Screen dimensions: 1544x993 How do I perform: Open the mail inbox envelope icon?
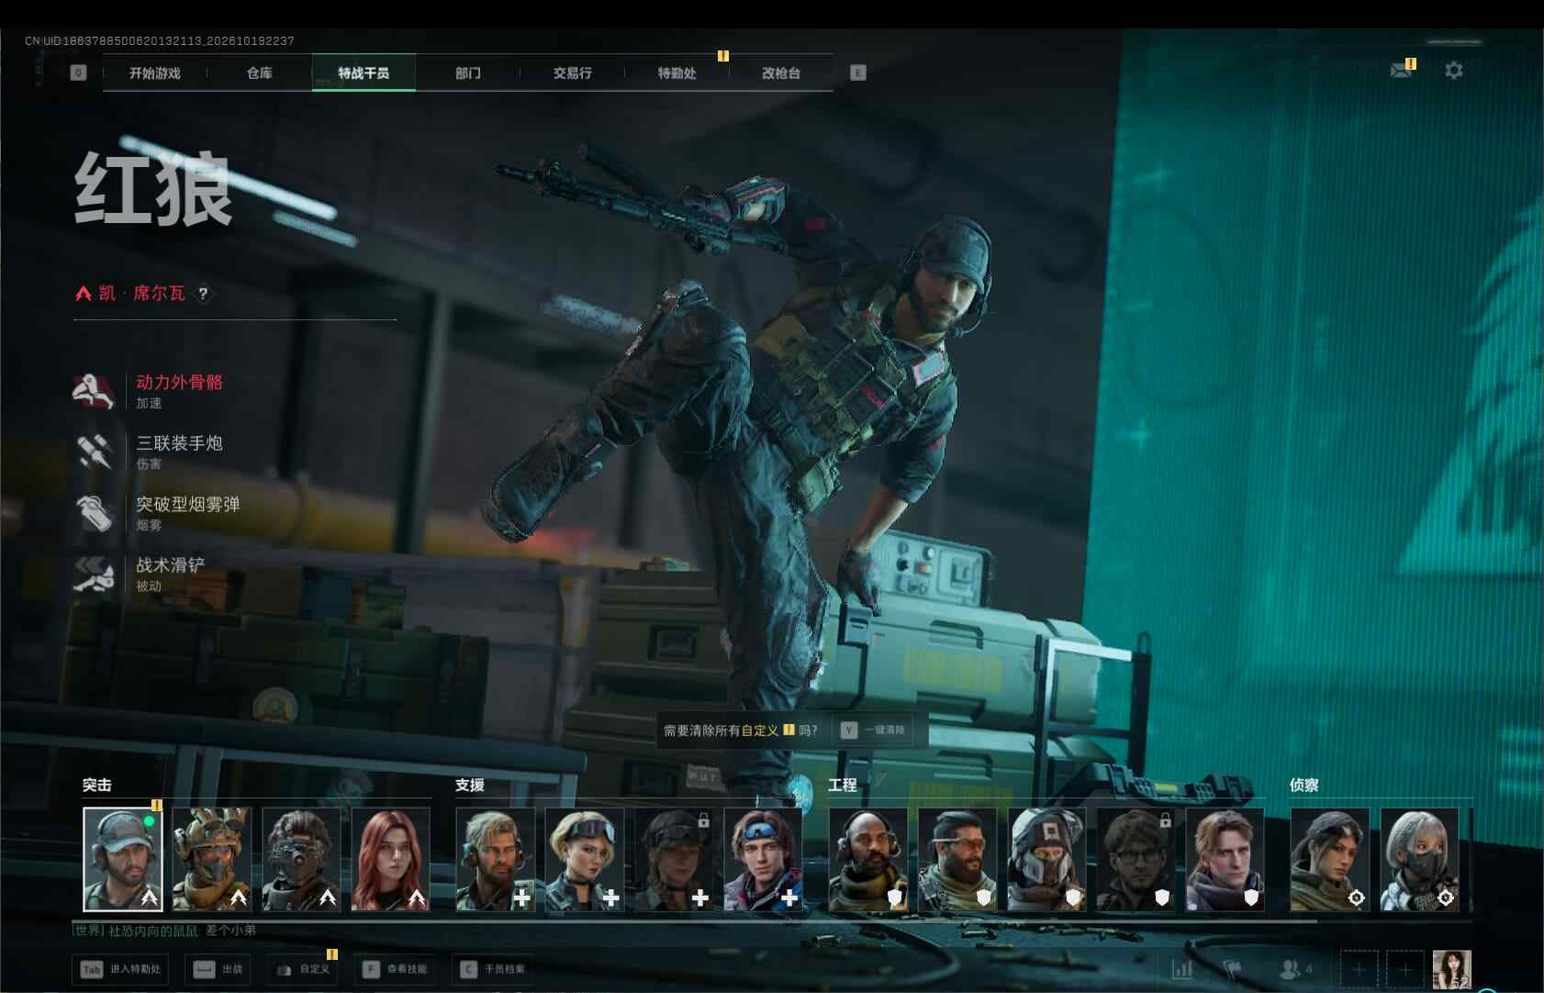(x=1401, y=70)
